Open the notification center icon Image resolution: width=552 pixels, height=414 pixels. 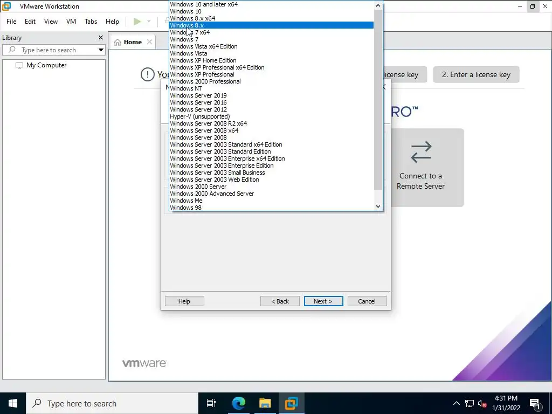tap(535, 403)
